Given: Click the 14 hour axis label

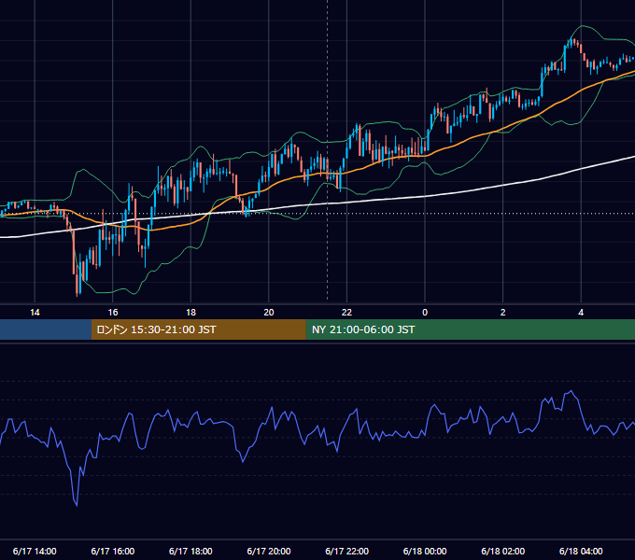Looking at the screenshot, I should tap(35, 313).
